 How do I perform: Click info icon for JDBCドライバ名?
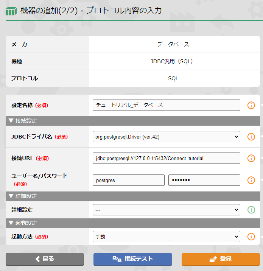(x=251, y=137)
